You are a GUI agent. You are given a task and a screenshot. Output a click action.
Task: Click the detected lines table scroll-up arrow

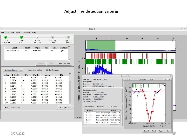(70, 74)
